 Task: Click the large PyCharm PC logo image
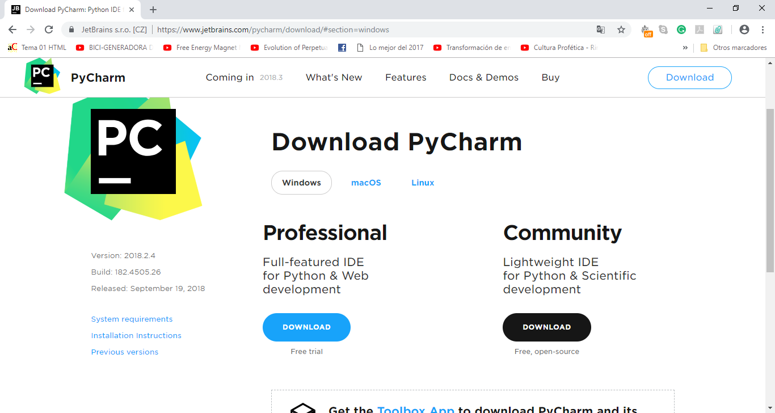[133, 159]
